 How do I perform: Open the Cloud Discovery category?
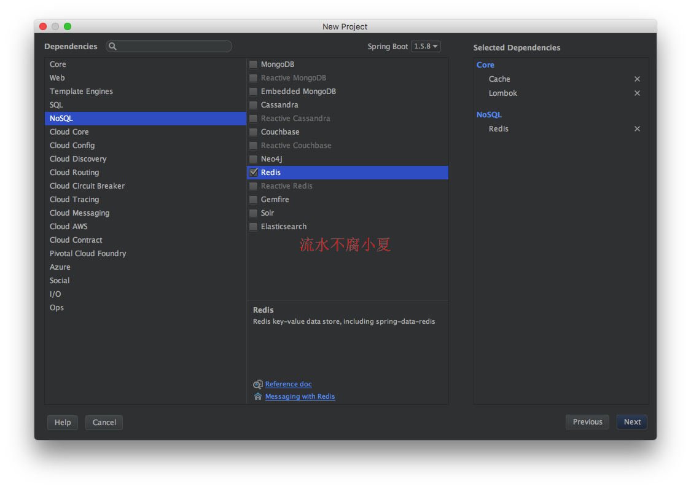click(146, 158)
